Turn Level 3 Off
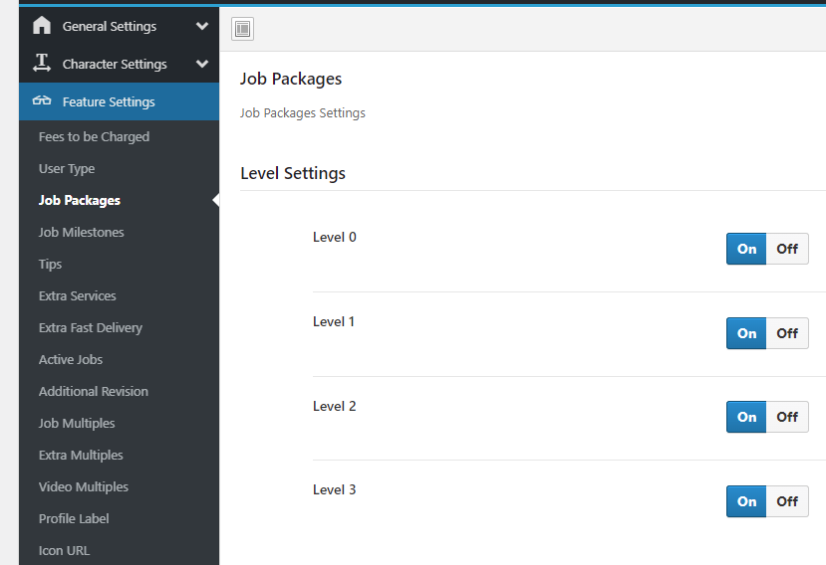This screenshot has width=826, height=565. click(x=787, y=501)
